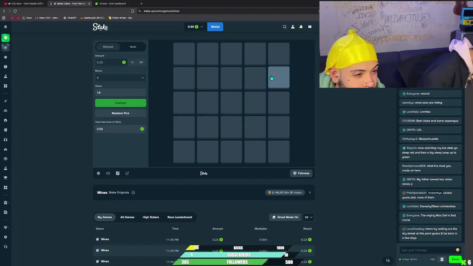Viewport: 473px width, 266px height.
Task: Switch to Stream Kick Dashboard browser tab
Action: [x=113, y=4]
